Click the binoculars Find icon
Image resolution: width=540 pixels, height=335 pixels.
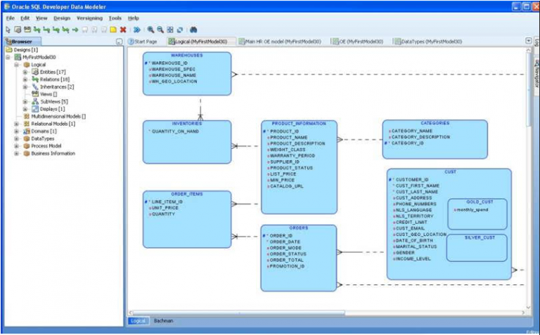click(x=193, y=30)
